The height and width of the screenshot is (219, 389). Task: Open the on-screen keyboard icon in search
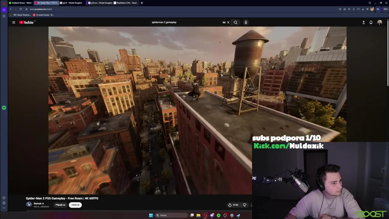(224, 22)
